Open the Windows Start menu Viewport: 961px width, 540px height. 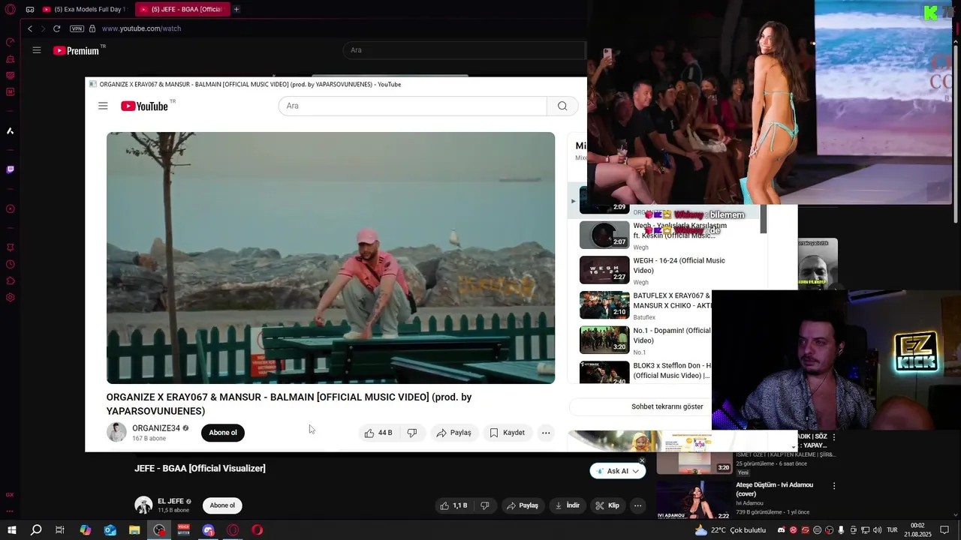11,530
